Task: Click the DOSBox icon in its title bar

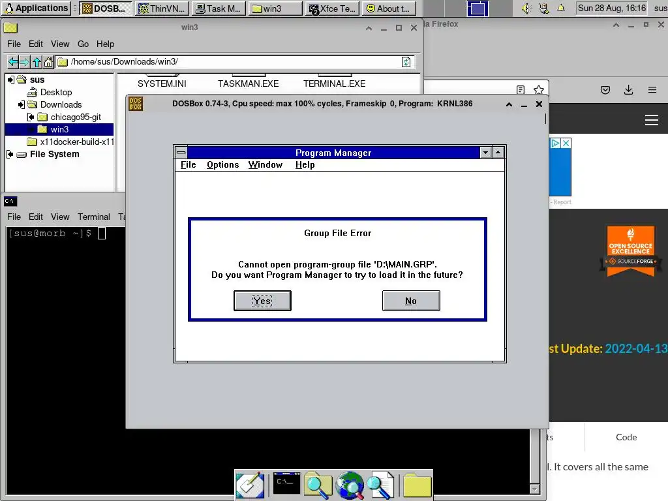Action: [136, 104]
